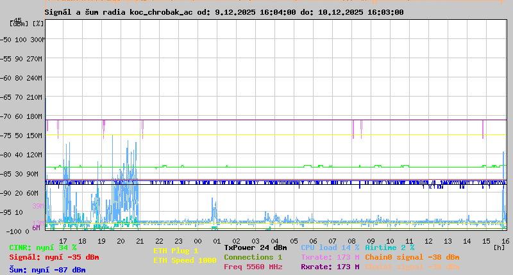The image size is (513, 275).
Task: Click the '-60 80 240M' y-axis label
Action: pos(21,78)
